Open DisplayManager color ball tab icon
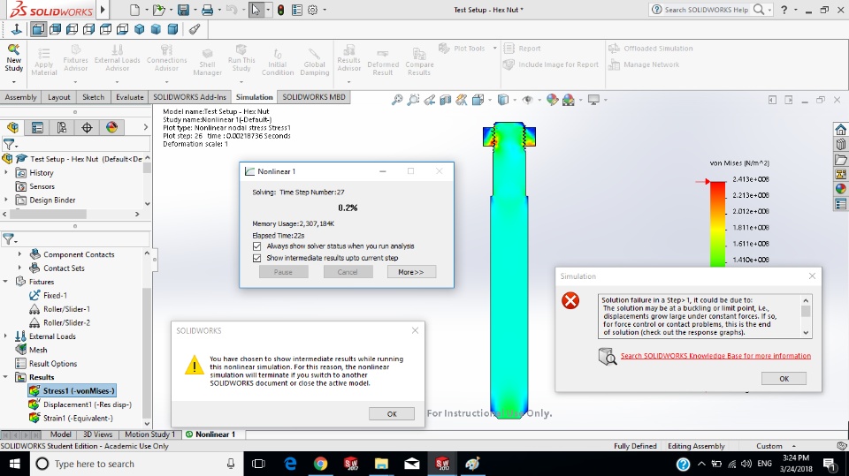 [x=112, y=127]
